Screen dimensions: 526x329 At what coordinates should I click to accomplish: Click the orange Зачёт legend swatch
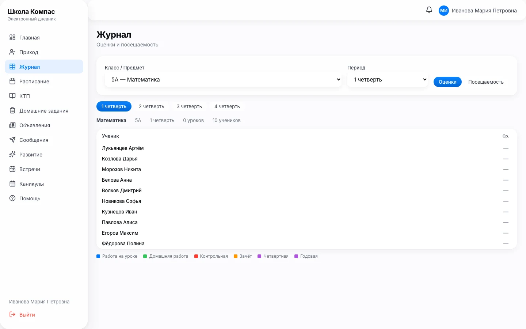click(236, 256)
